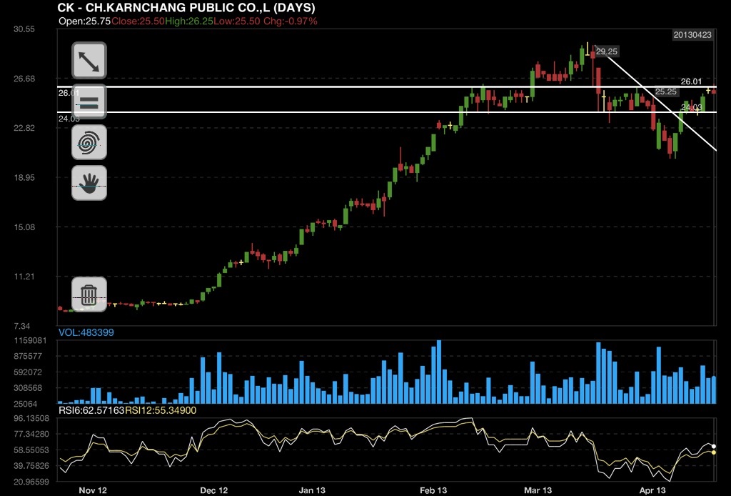Click the 11.21 price axis label
731x496 pixels.
24,276
